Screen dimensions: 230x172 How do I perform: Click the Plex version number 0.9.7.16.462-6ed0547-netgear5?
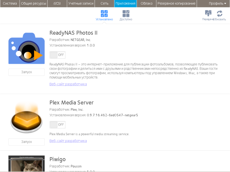tap(112, 115)
